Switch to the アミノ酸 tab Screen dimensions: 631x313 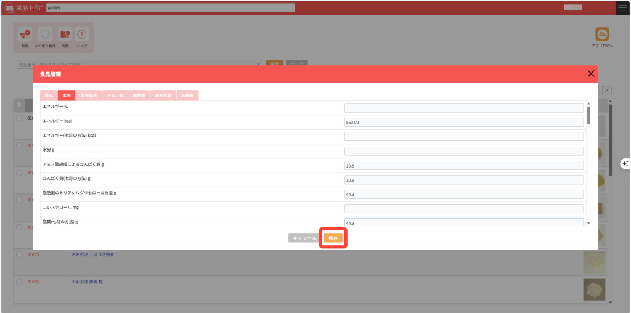[115, 96]
